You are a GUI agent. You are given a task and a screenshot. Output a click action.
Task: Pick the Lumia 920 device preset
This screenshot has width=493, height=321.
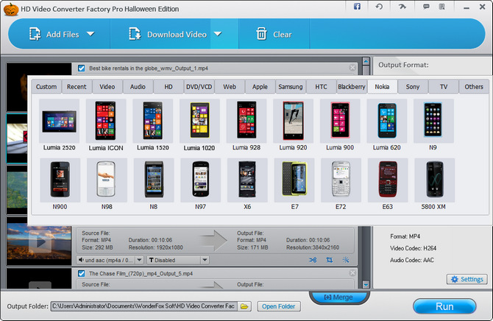[294, 125]
